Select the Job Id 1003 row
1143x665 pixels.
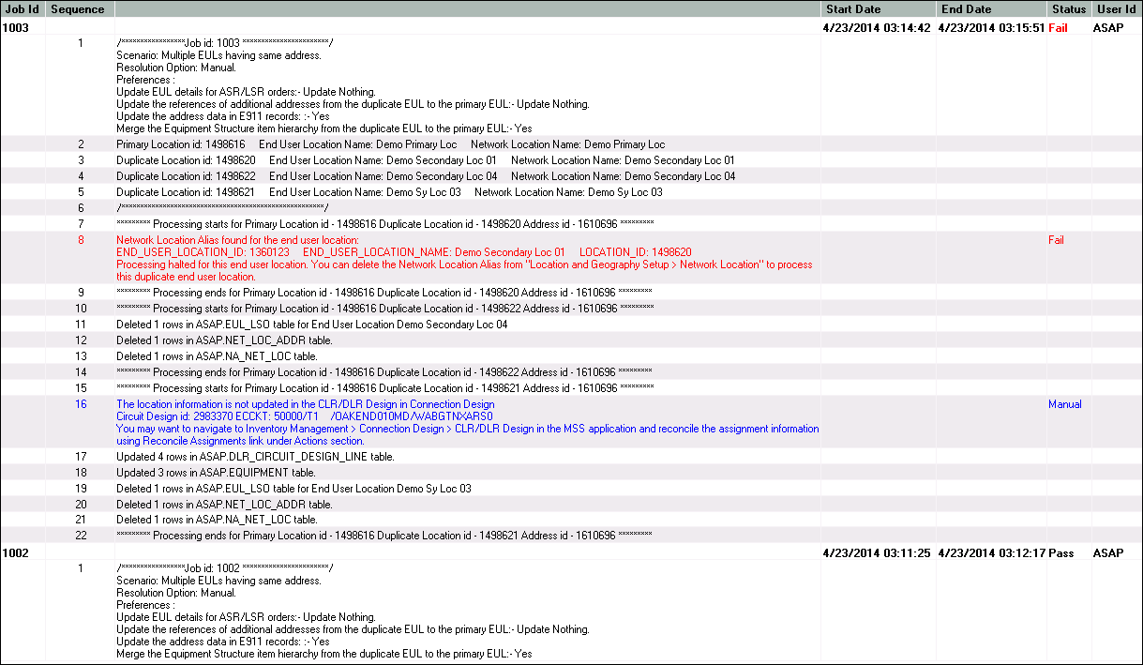571,28
